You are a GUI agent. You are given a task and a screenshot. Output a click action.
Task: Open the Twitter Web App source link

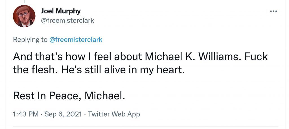[114, 114]
